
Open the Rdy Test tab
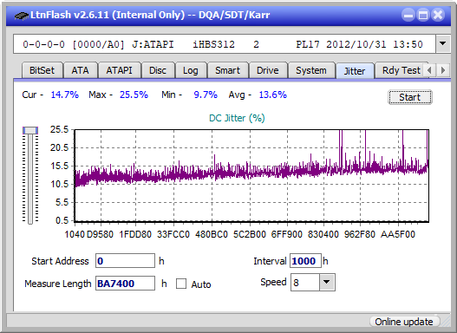pos(401,70)
